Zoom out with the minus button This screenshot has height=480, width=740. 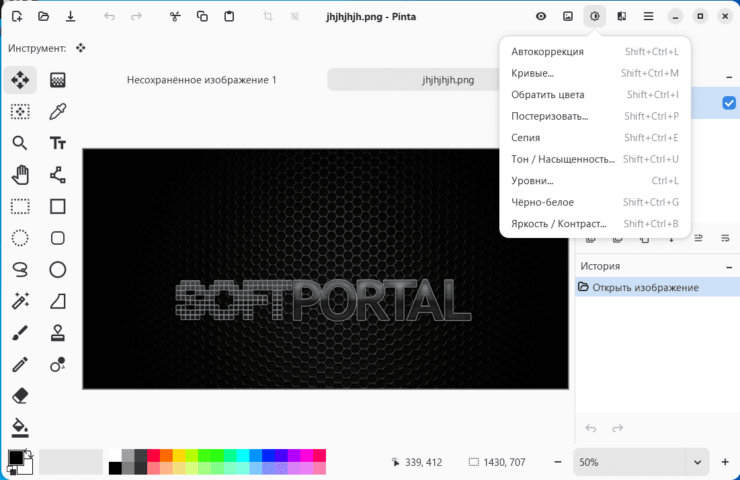coord(558,462)
